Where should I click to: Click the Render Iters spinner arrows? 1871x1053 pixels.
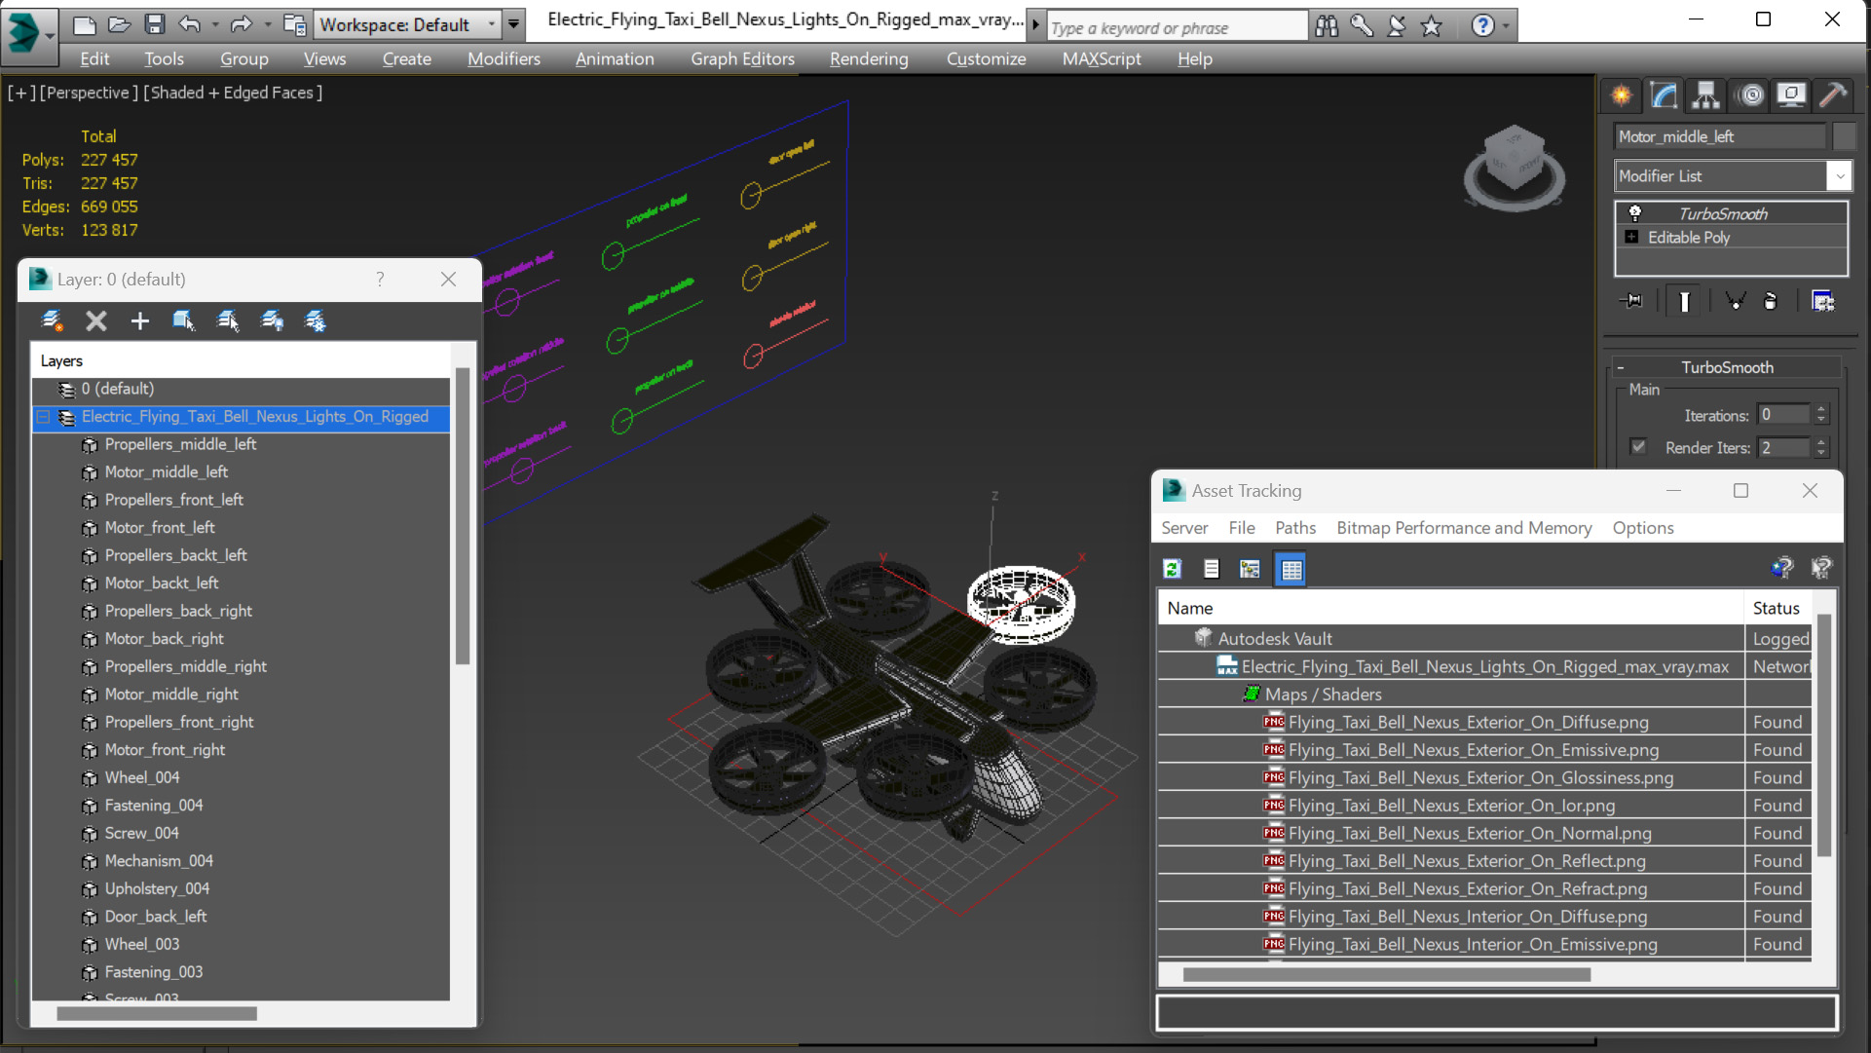[x=1821, y=447]
